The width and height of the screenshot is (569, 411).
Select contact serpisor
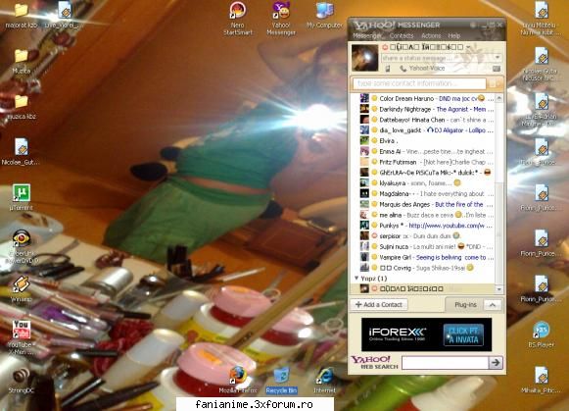coord(423,236)
